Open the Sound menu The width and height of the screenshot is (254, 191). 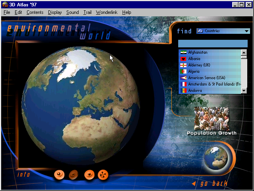72,12
